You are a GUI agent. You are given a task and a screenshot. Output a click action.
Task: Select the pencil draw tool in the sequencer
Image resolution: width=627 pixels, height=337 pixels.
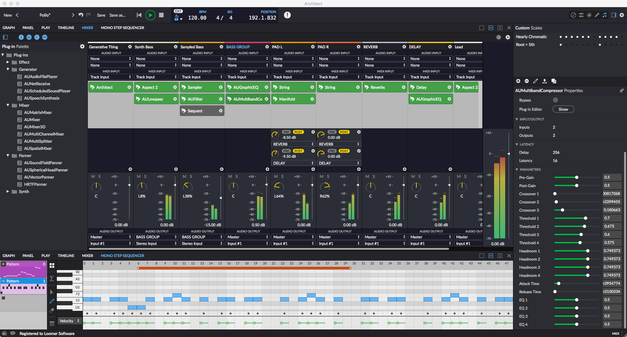coord(52,301)
